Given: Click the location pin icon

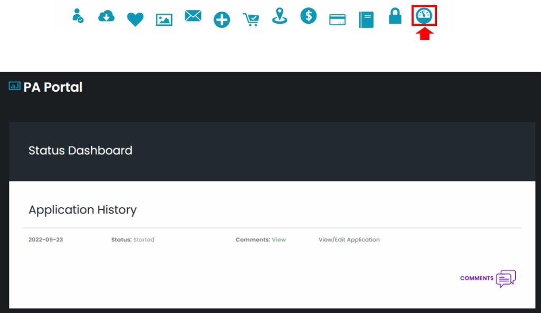Looking at the screenshot, I should click(279, 17).
